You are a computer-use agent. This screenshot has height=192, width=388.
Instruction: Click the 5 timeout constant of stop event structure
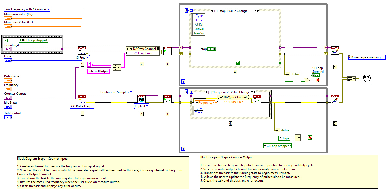(x=186, y=11)
